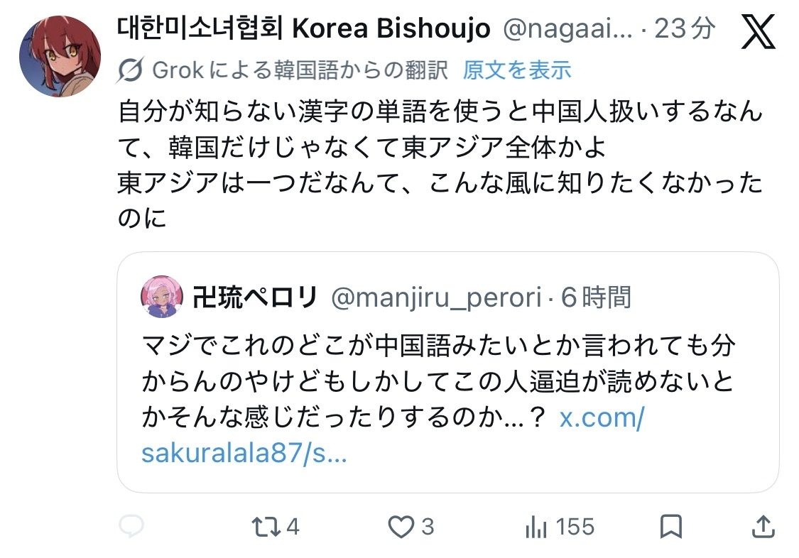Bookmark this tweet
This screenshot has height=558, width=799.
point(671,526)
